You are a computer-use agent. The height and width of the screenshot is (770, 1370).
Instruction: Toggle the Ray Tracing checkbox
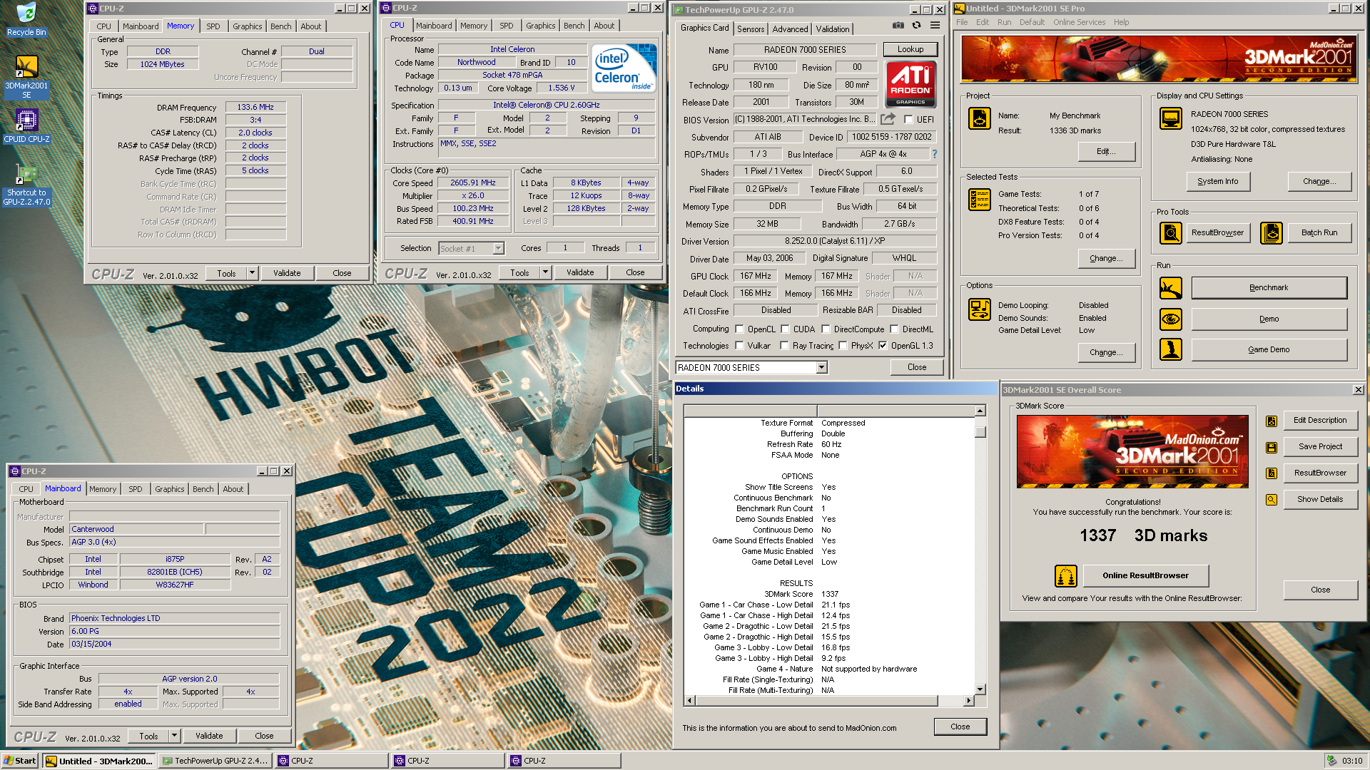[x=784, y=346]
